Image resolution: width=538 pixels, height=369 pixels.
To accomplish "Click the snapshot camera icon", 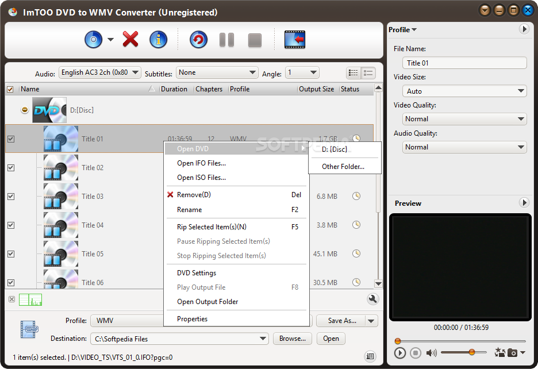I will click(x=512, y=352).
